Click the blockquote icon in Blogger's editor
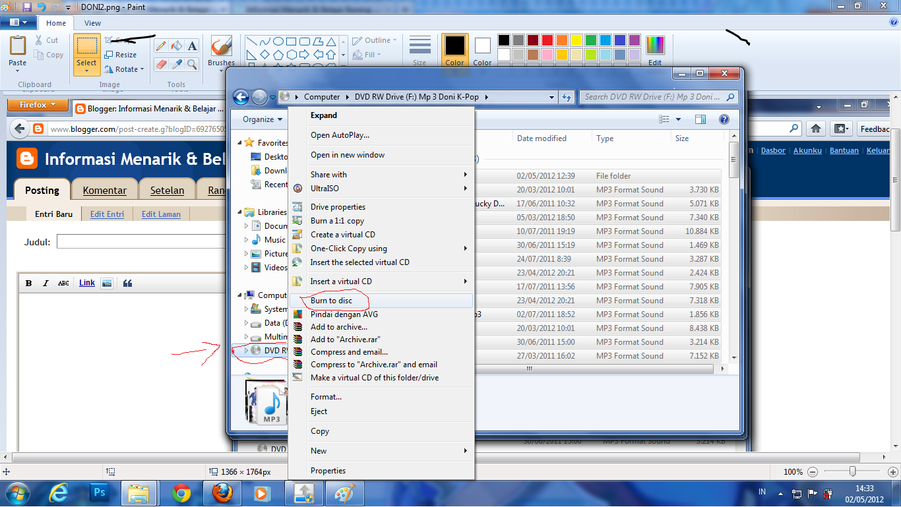The image size is (901, 507). 127,283
